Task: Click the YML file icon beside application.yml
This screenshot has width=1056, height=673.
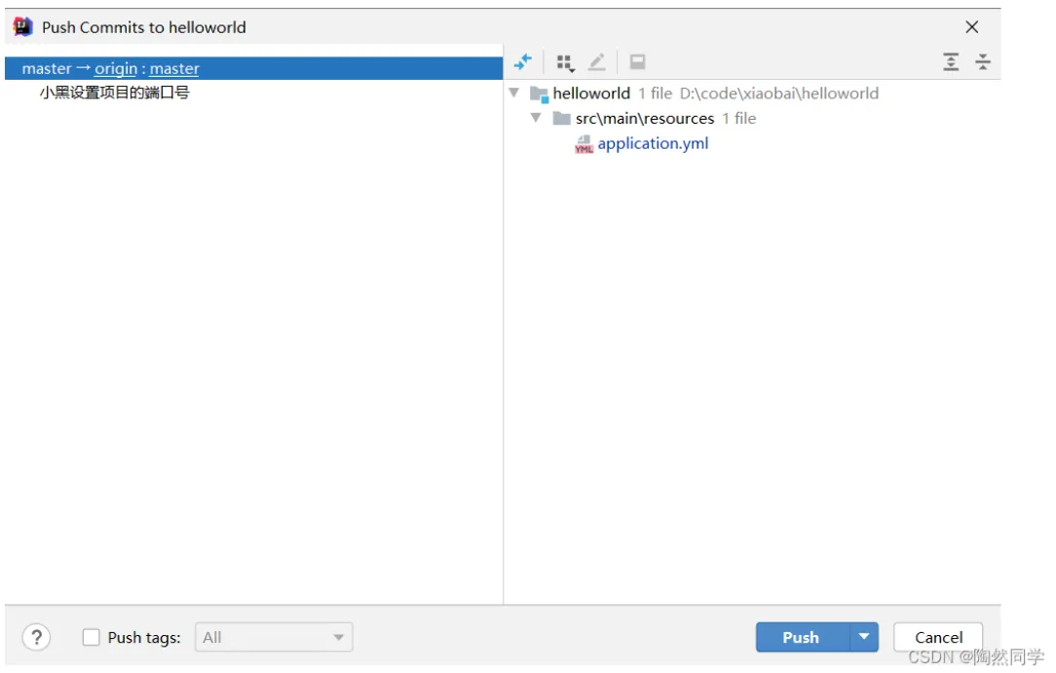Action: point(584,144)
